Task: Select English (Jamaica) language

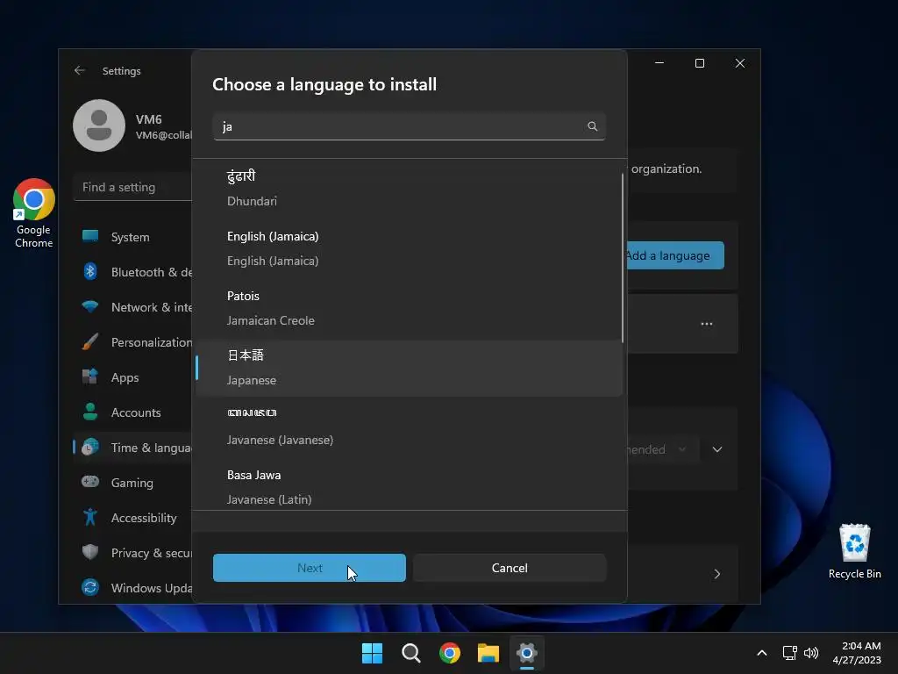Action: pos(409,248)
